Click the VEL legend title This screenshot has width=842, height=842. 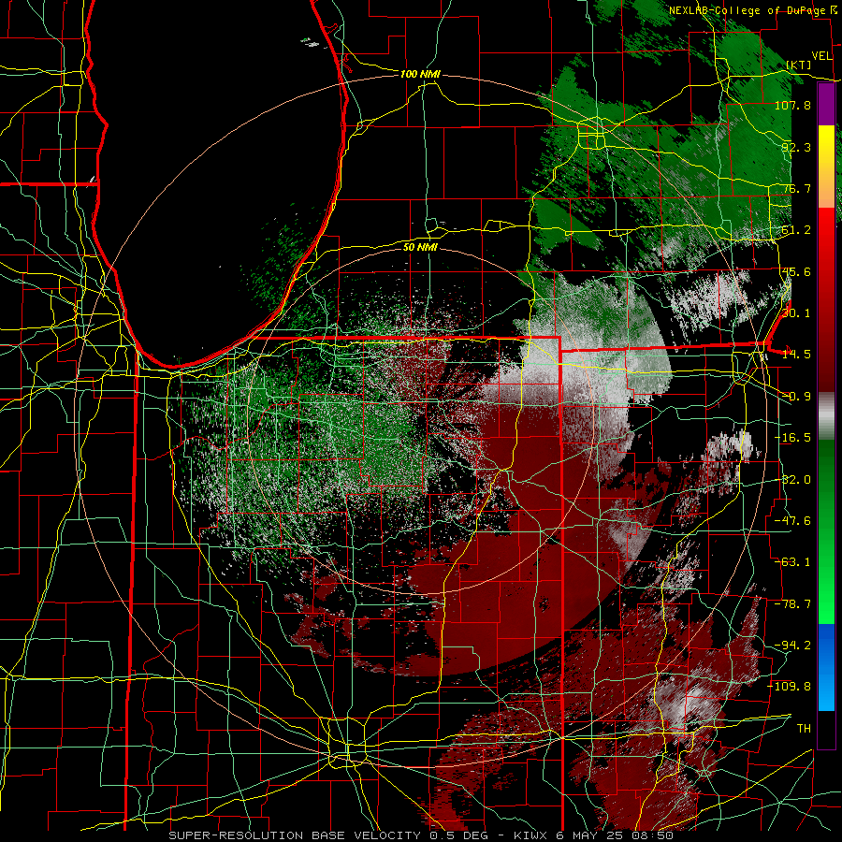pyautogui.click(x=822, y=56)
